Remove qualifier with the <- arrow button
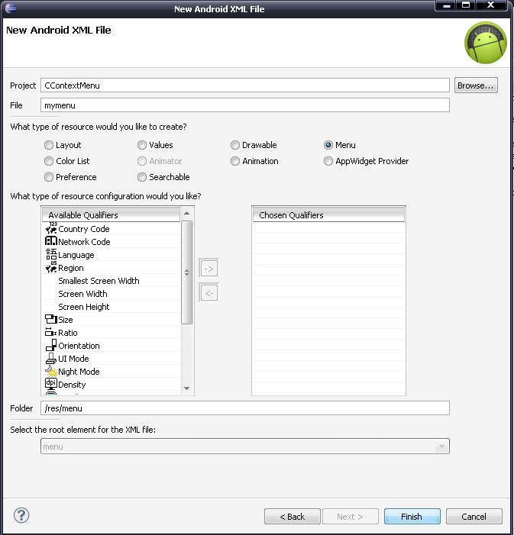This screenshot has width=514, height=535. point(209,293)
